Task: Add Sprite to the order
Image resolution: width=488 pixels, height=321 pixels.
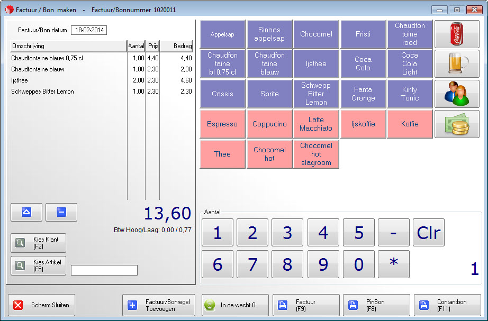Action: click(269, 94)
